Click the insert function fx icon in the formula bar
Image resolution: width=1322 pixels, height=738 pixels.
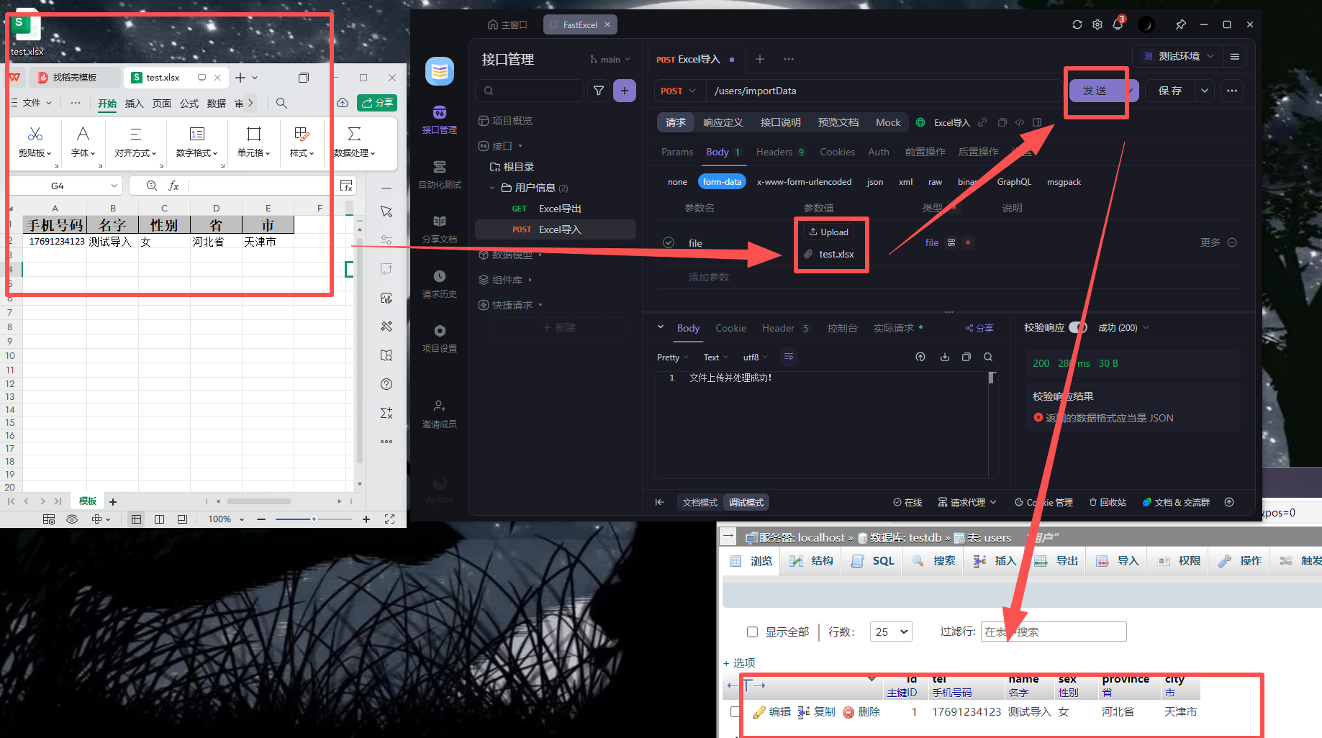click(173, 186)
